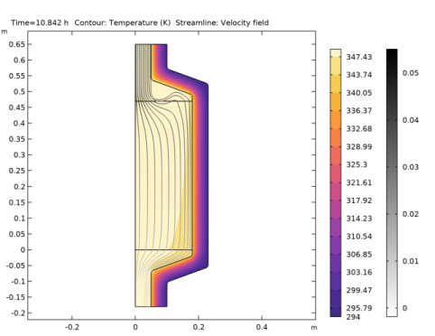This screenshot has width=435, height=336.
Task: Click the 310.54 temperature legend value
Action: [x=359, y=237]
